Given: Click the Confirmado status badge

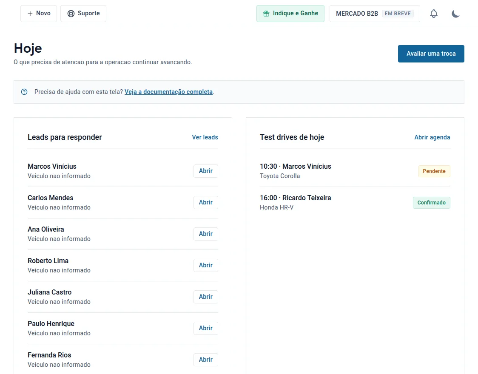Looking at the screenshot, I should [x=431, y=203].
